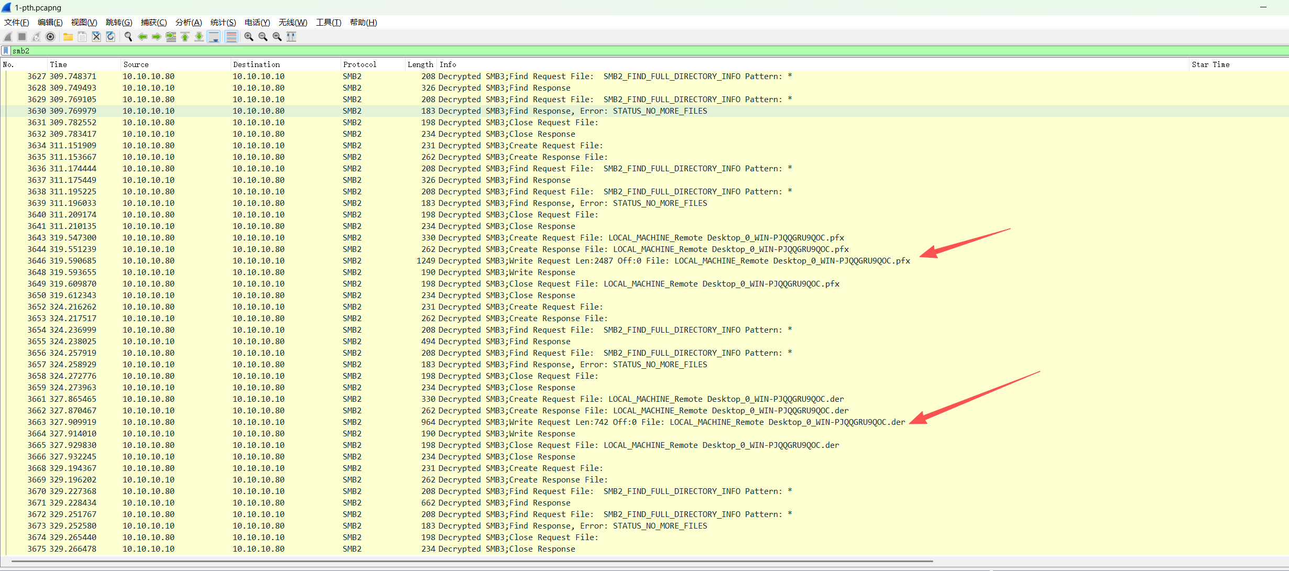Viewport: 1289px width, 571px height.
Task: Click the open capture file folder icon
Action: [68, 37]
